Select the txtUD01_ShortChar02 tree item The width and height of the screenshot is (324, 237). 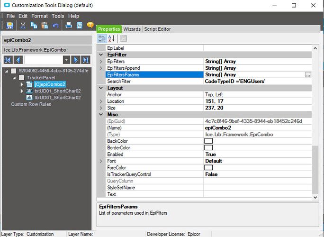(58, 91)
